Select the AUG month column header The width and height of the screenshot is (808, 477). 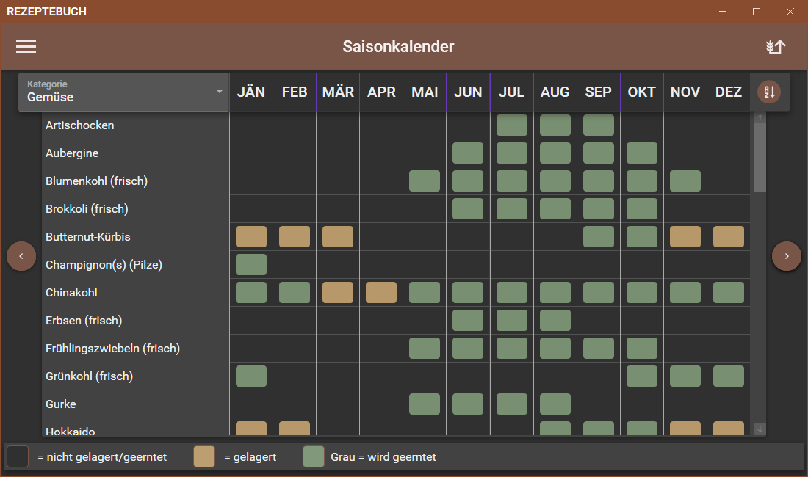click(555, 92)
